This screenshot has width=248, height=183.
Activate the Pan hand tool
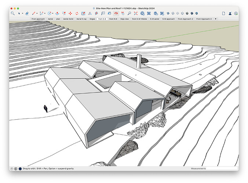click(123, 14)
